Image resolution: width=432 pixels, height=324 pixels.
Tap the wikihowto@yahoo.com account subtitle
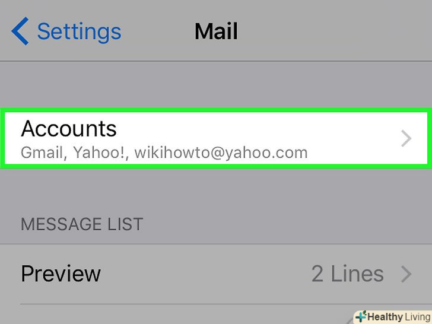point(221,153)
